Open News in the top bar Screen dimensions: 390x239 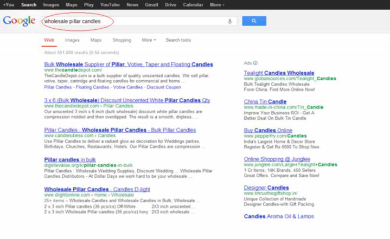point(132,5)
